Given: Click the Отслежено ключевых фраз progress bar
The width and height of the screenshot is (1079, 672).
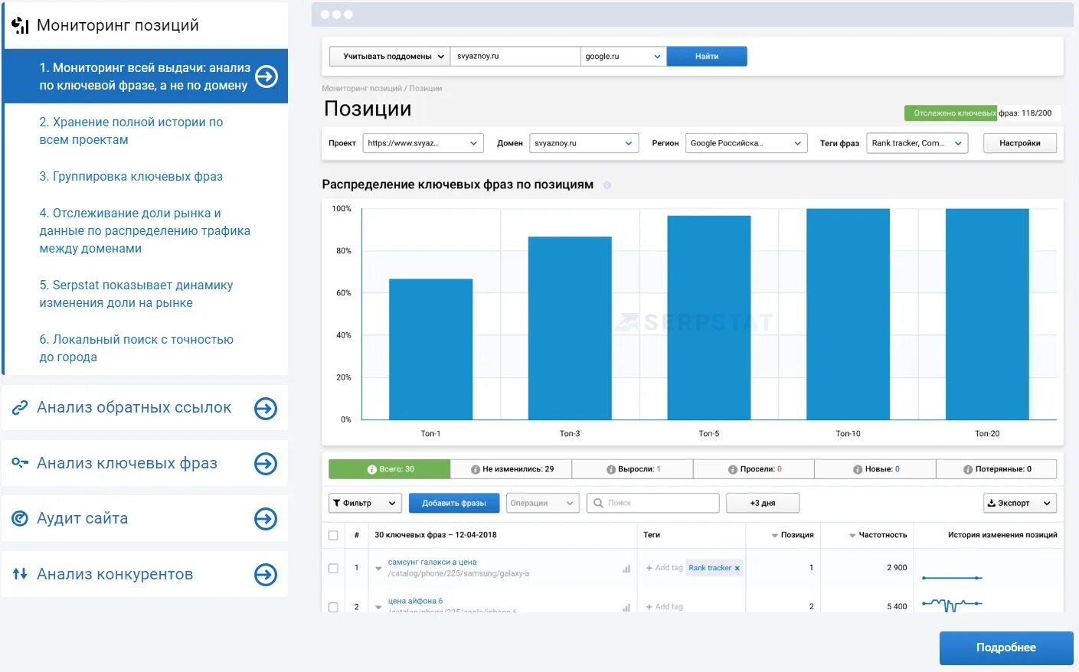Looking at the screenshot, I should pyautogui.click(x=983, y=113).
